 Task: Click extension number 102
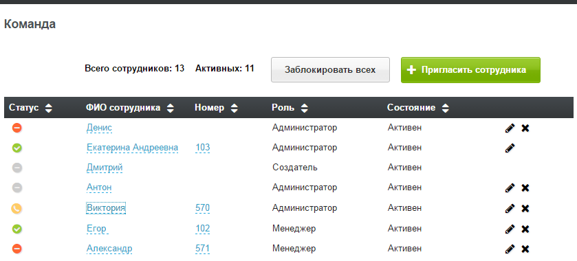click(x=203, y=229)
